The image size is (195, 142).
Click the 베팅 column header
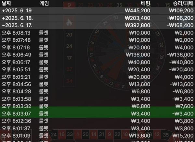pos(145,4)
